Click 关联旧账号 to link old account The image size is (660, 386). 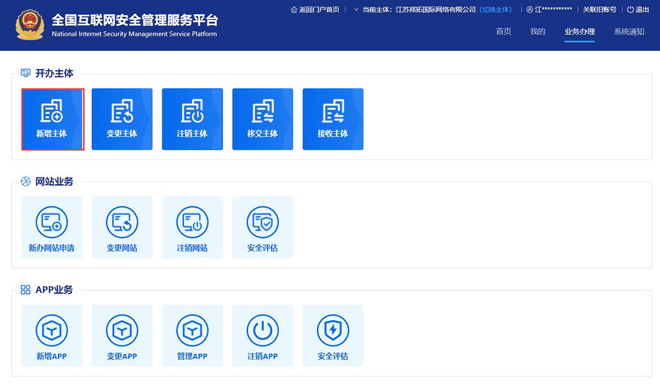pyautogui.click(x=600, y=9)
